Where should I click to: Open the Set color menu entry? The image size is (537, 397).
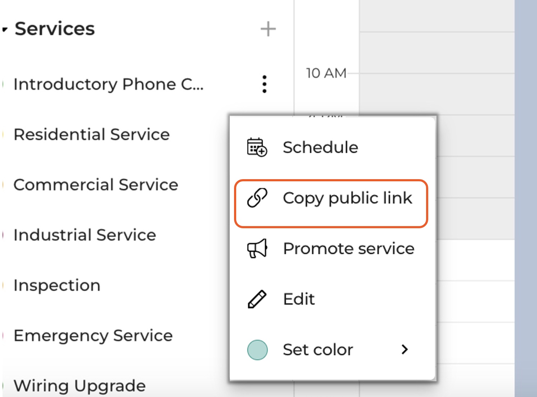point(318,350)
